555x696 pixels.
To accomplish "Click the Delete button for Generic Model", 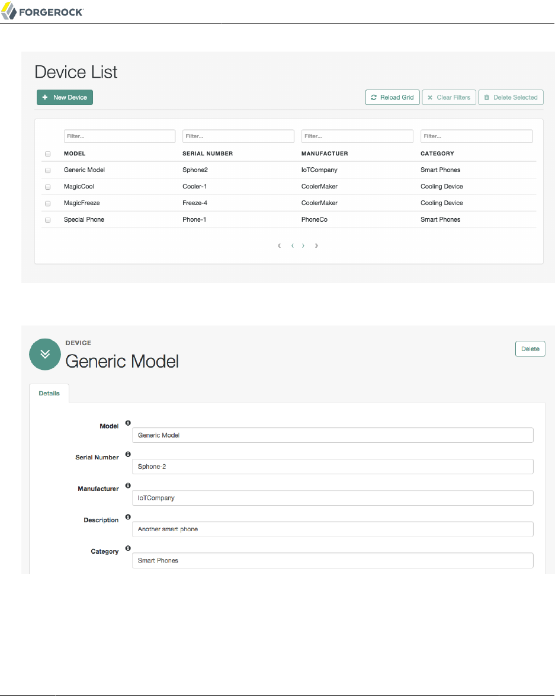I will pyautogui.click(x=530, y=349).
